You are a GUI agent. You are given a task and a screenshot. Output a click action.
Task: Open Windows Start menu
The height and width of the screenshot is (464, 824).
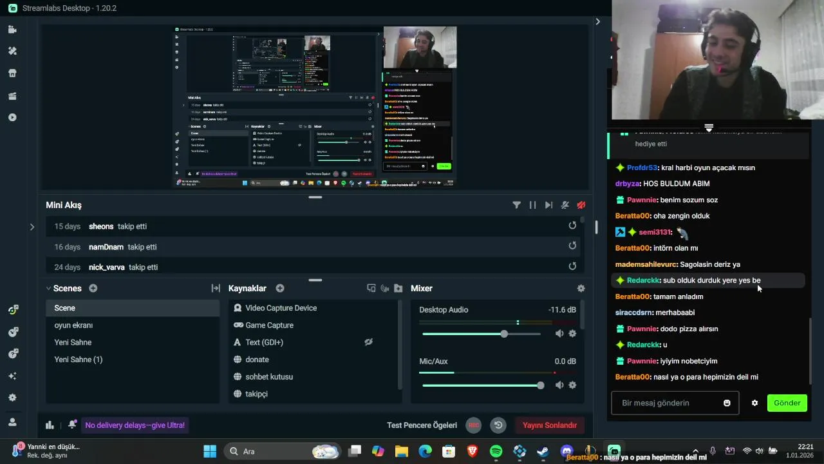210,451
